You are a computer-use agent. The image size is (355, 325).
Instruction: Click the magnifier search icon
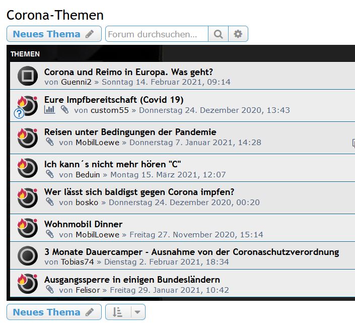click(218, 34)
